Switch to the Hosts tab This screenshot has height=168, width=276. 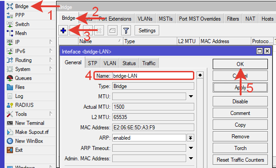[x=267, y=19]
